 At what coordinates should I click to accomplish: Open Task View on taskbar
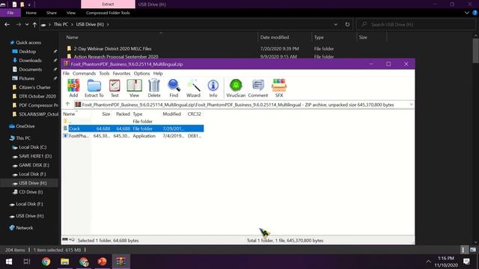[27, 262]
